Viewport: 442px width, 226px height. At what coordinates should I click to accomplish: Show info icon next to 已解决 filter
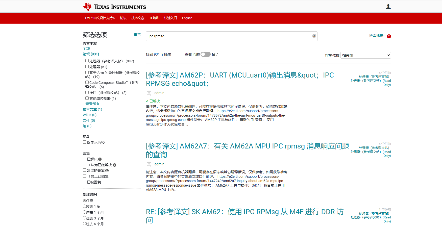coord(100,159)
